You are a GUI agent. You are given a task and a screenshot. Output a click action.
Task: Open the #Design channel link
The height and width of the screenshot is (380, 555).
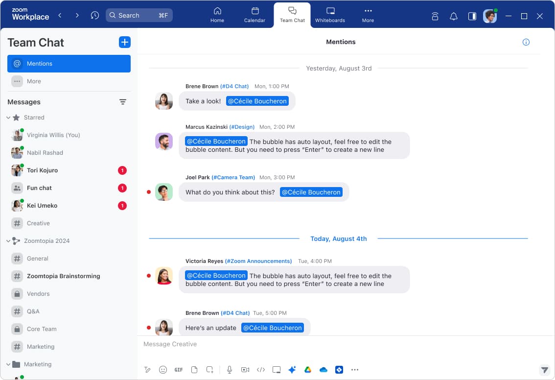click(242, 127)
